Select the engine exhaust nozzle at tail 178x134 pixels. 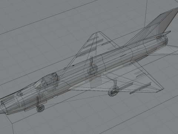coord(165,40)
